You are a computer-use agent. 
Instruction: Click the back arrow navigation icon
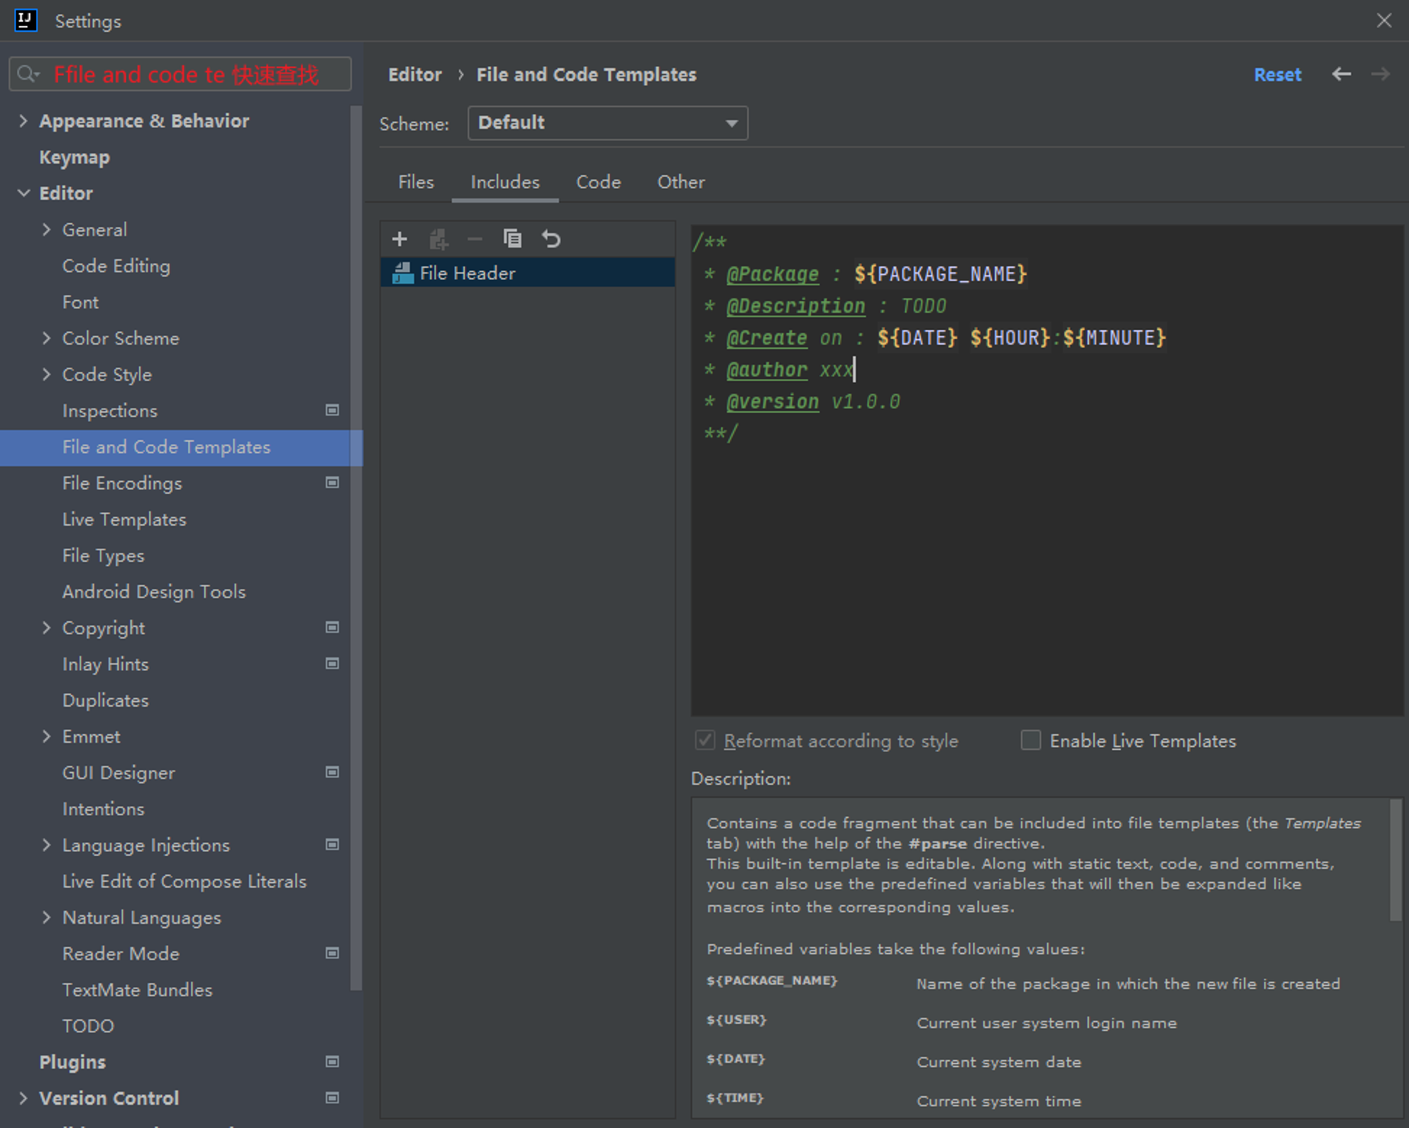(1342, 74)
